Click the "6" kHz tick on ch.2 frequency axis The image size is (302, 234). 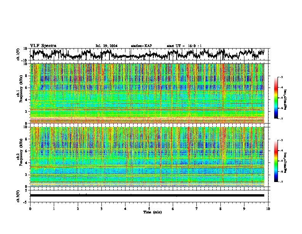coord(27,151)
